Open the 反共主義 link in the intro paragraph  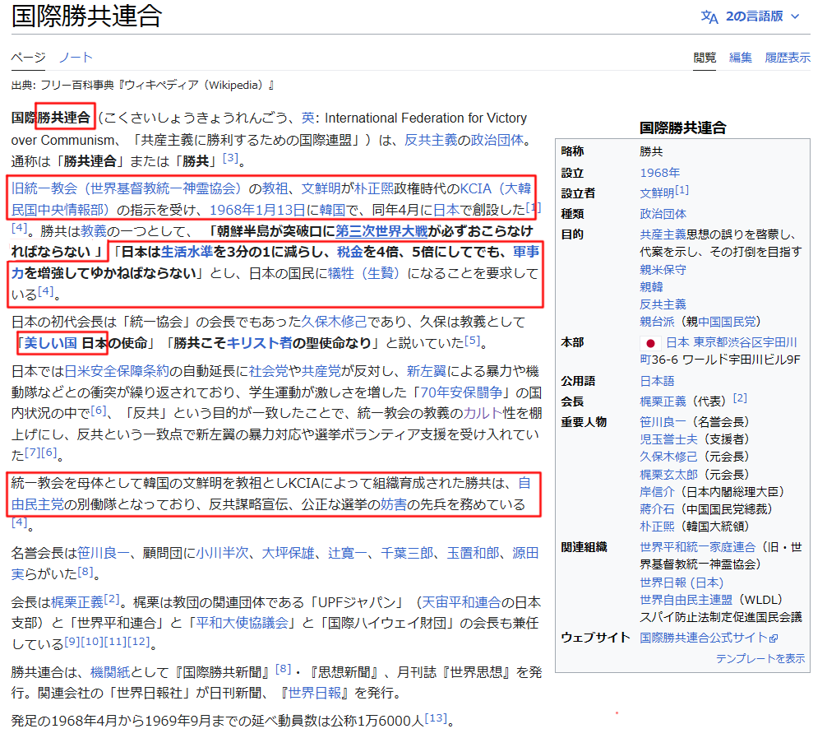[x=431, y=140]
